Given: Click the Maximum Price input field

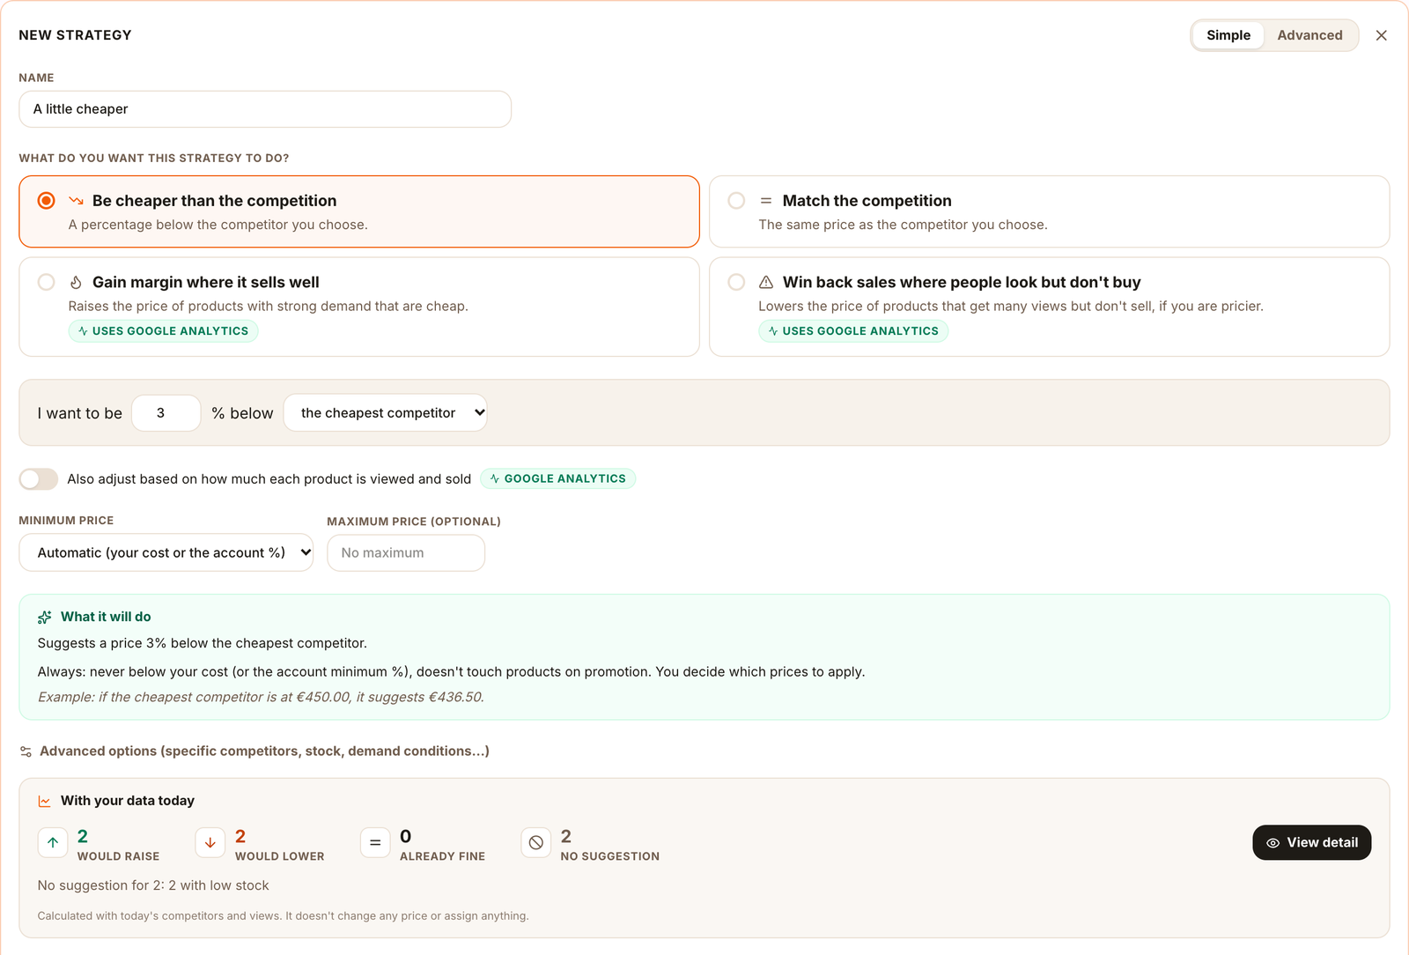Looking at the screenshot, I should 406,553.
